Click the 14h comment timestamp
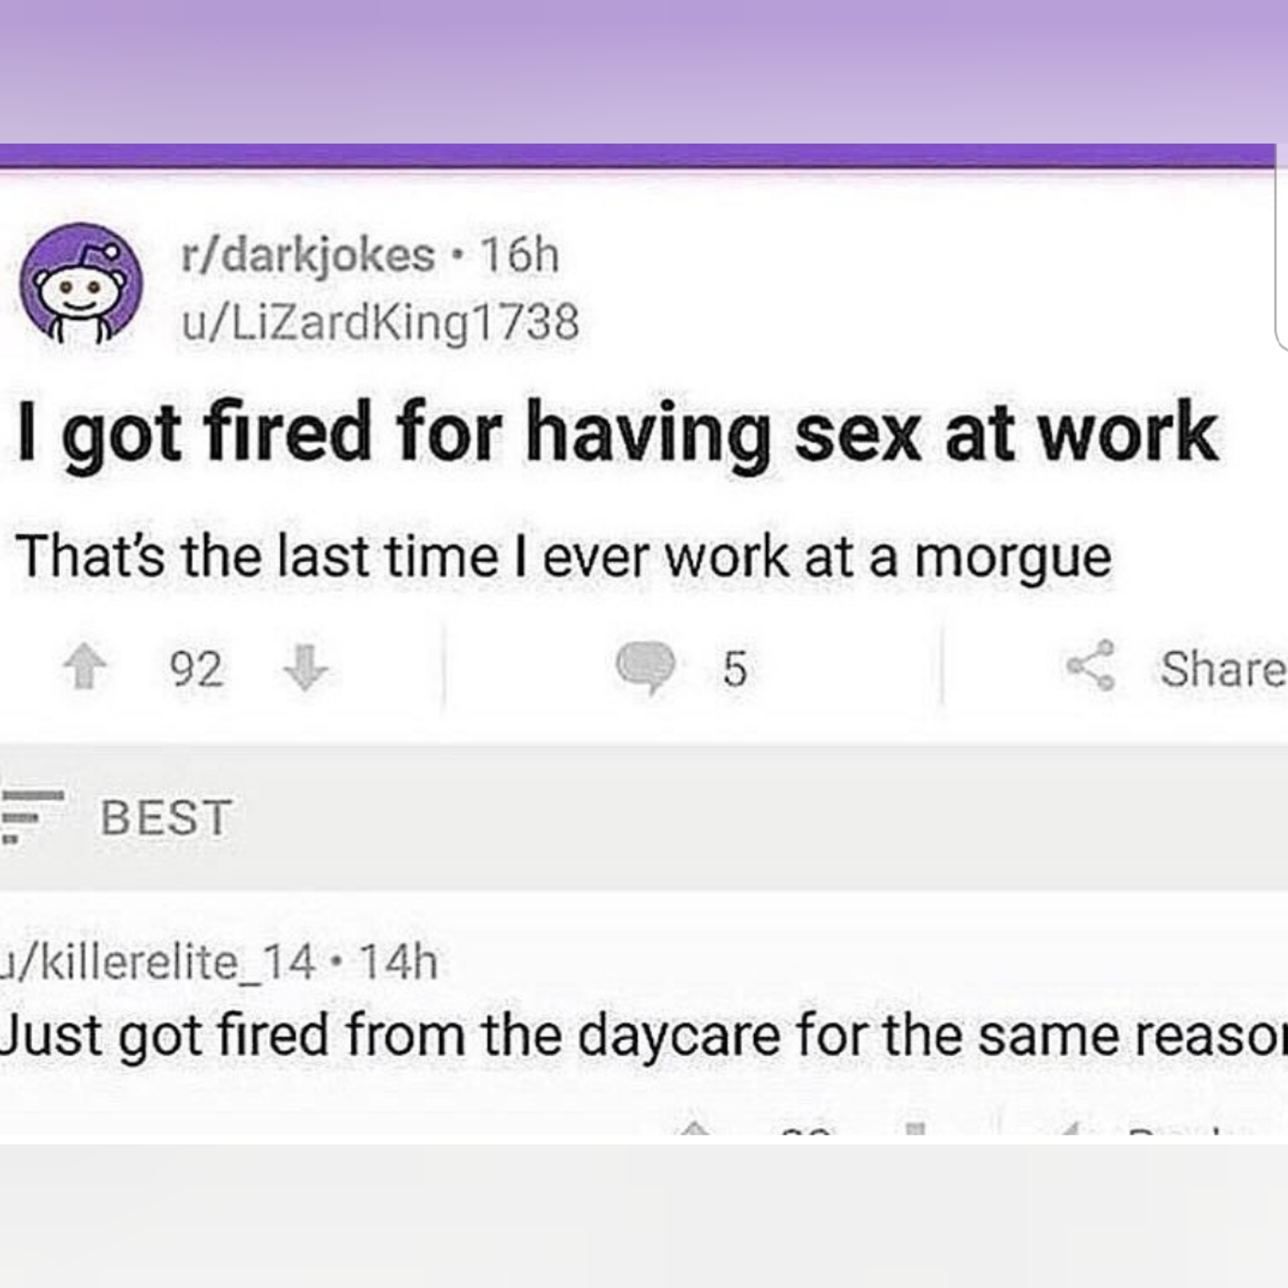The image size is (1288, 1288). click(399, 963)
